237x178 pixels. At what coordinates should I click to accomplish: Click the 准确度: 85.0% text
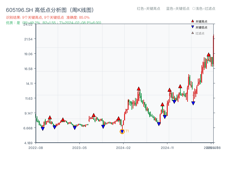tap(78, 18)
